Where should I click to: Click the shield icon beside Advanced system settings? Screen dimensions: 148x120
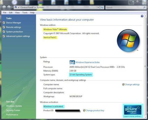coord(4,36)
